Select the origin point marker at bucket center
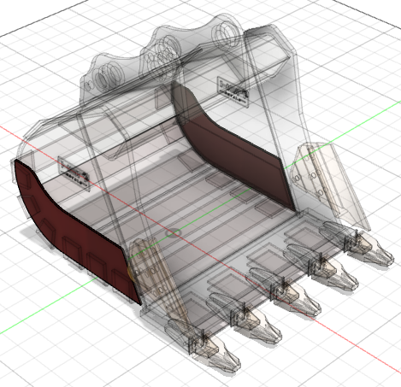 (173, 233)
